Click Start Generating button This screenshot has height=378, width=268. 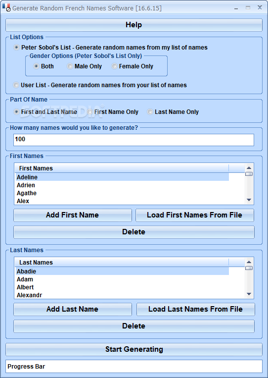coord(134,349)
